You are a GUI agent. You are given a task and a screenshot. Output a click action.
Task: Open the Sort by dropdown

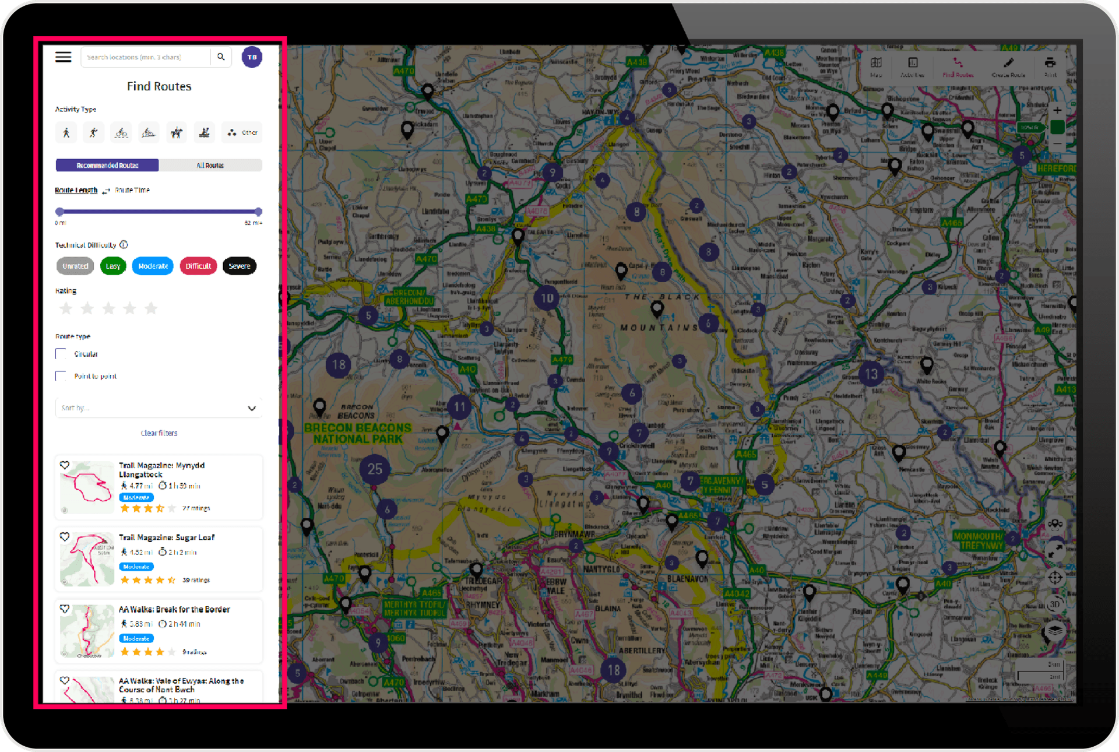click(x=159, y=407)
